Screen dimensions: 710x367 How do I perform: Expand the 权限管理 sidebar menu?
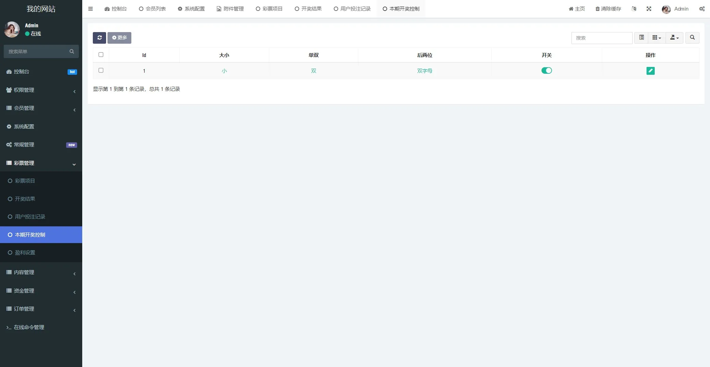(x=41, y=90)
